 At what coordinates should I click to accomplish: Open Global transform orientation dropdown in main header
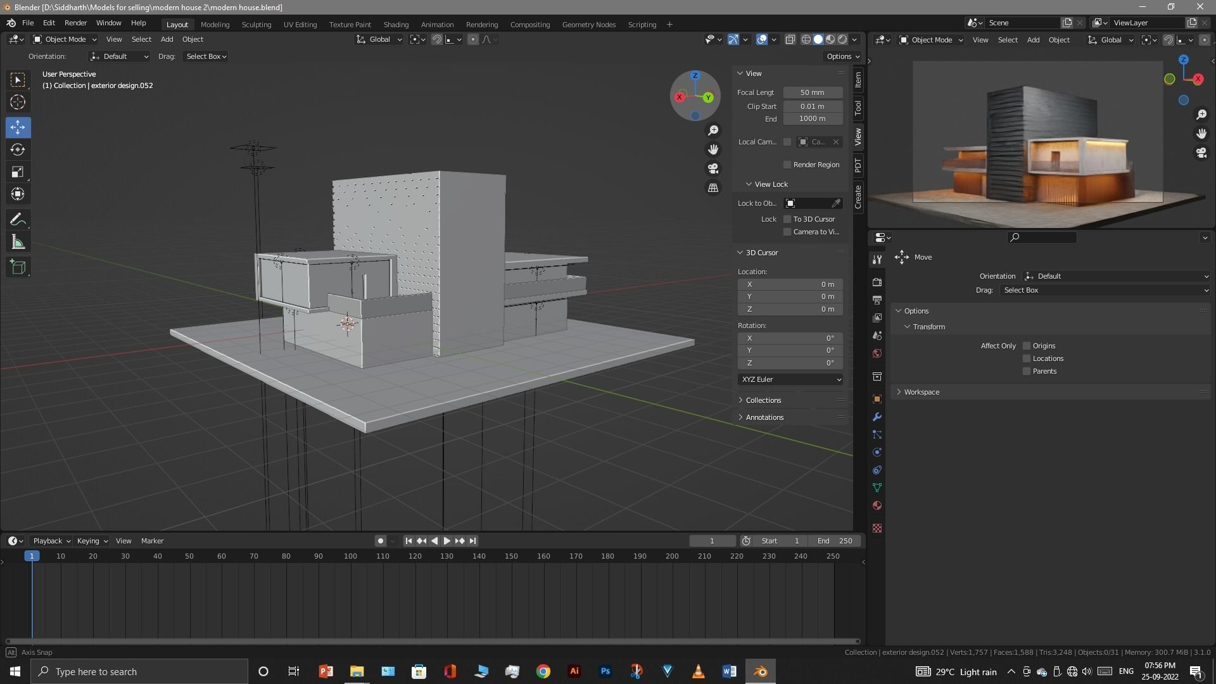pos(379,39)
